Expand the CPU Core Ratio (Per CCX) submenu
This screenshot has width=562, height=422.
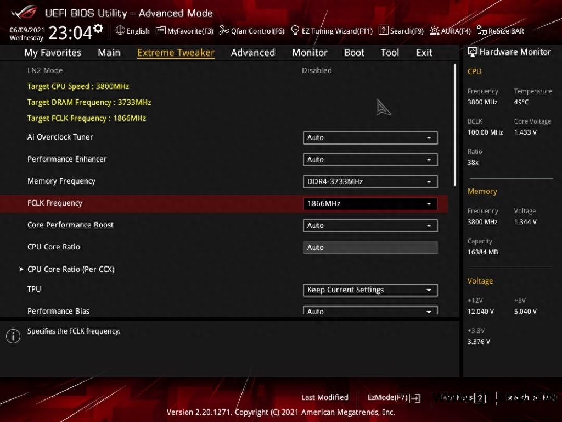coord(71,269)
